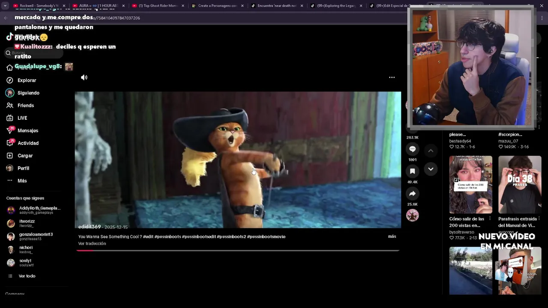Share the video with 25.8K shares
Viewport: 548px width, 308px height.
(412, 193)
